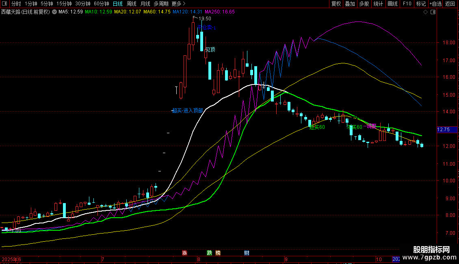Click the 18.00 price axis label

point(449,43)
